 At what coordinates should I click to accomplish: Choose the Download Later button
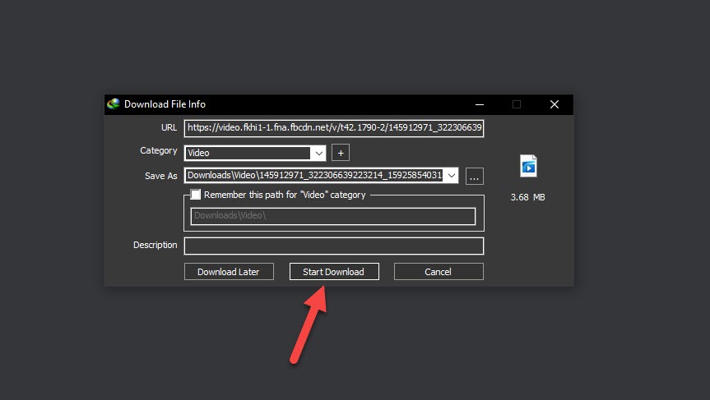click(x=228, y=272)
